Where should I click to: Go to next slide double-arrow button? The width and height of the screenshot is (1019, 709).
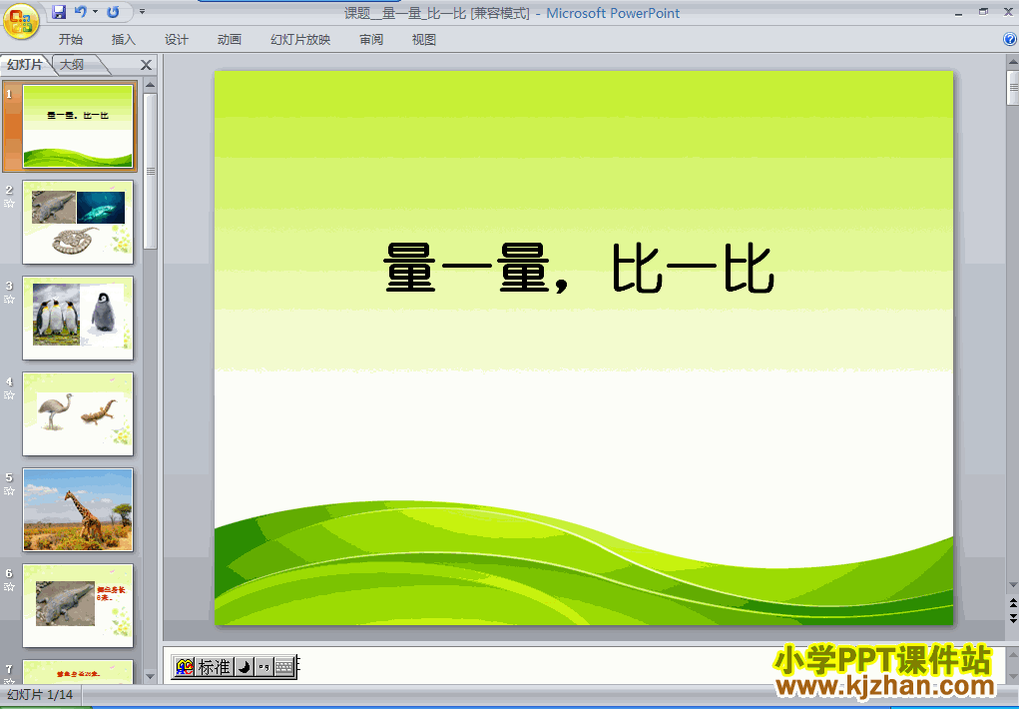pyautogui.click(x=1012, y=618)
